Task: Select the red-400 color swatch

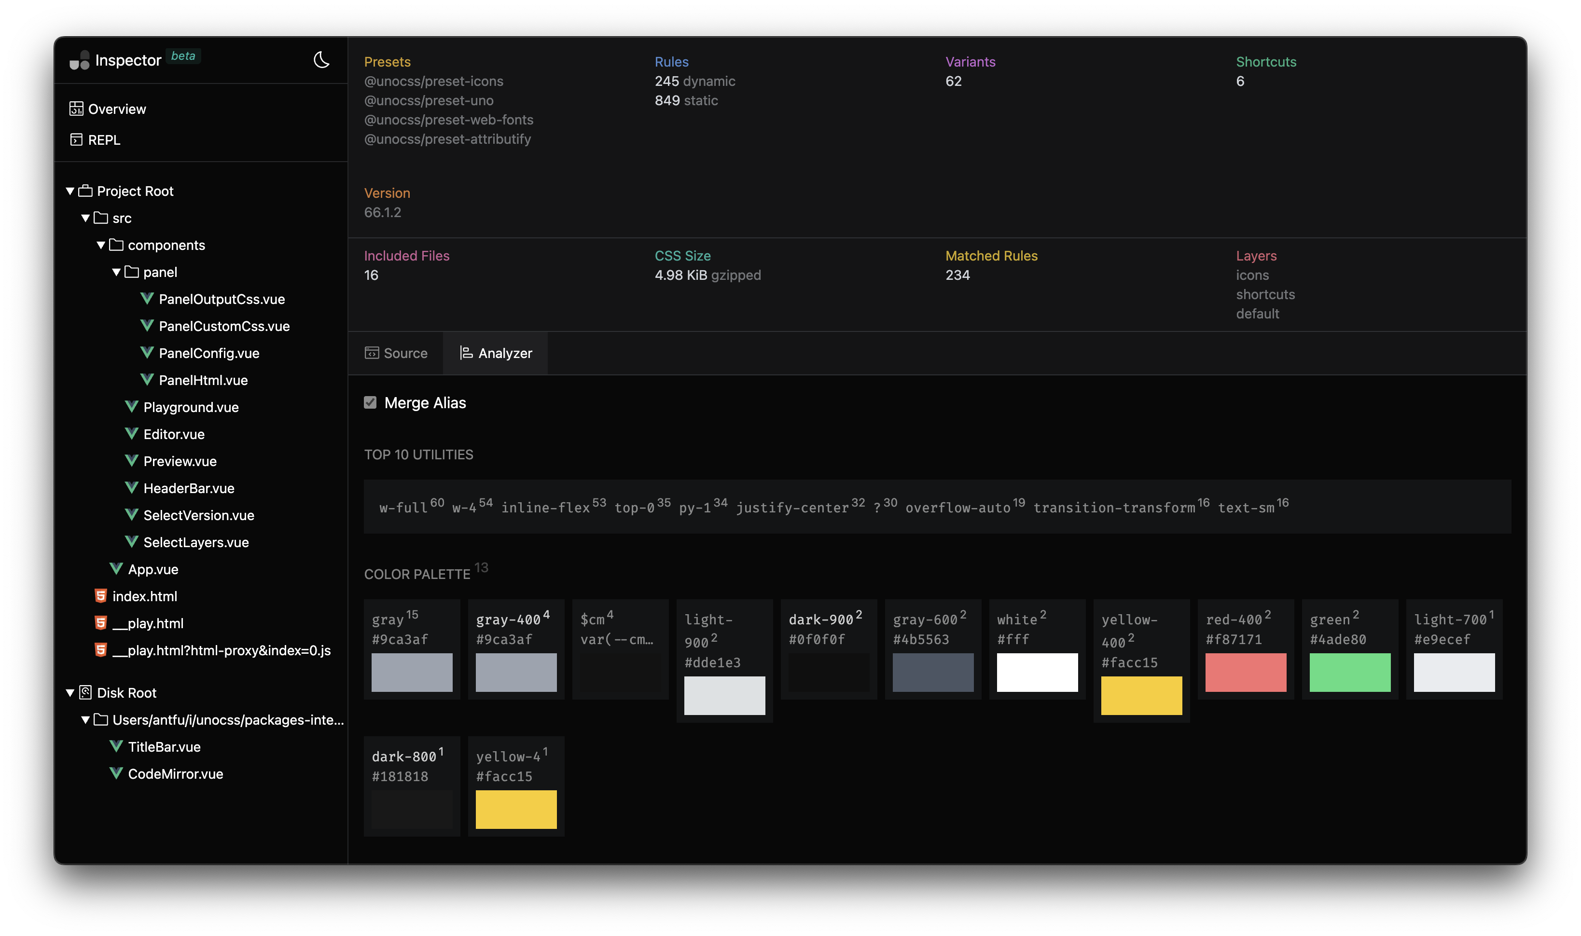Action: pyautogui.click(x=1246, y=673)
